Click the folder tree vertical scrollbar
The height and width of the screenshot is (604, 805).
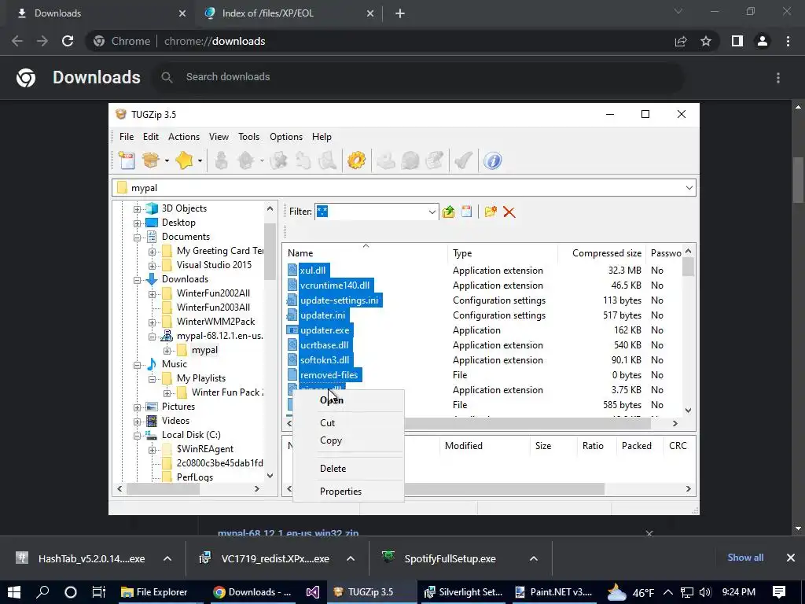click(270, 252)
